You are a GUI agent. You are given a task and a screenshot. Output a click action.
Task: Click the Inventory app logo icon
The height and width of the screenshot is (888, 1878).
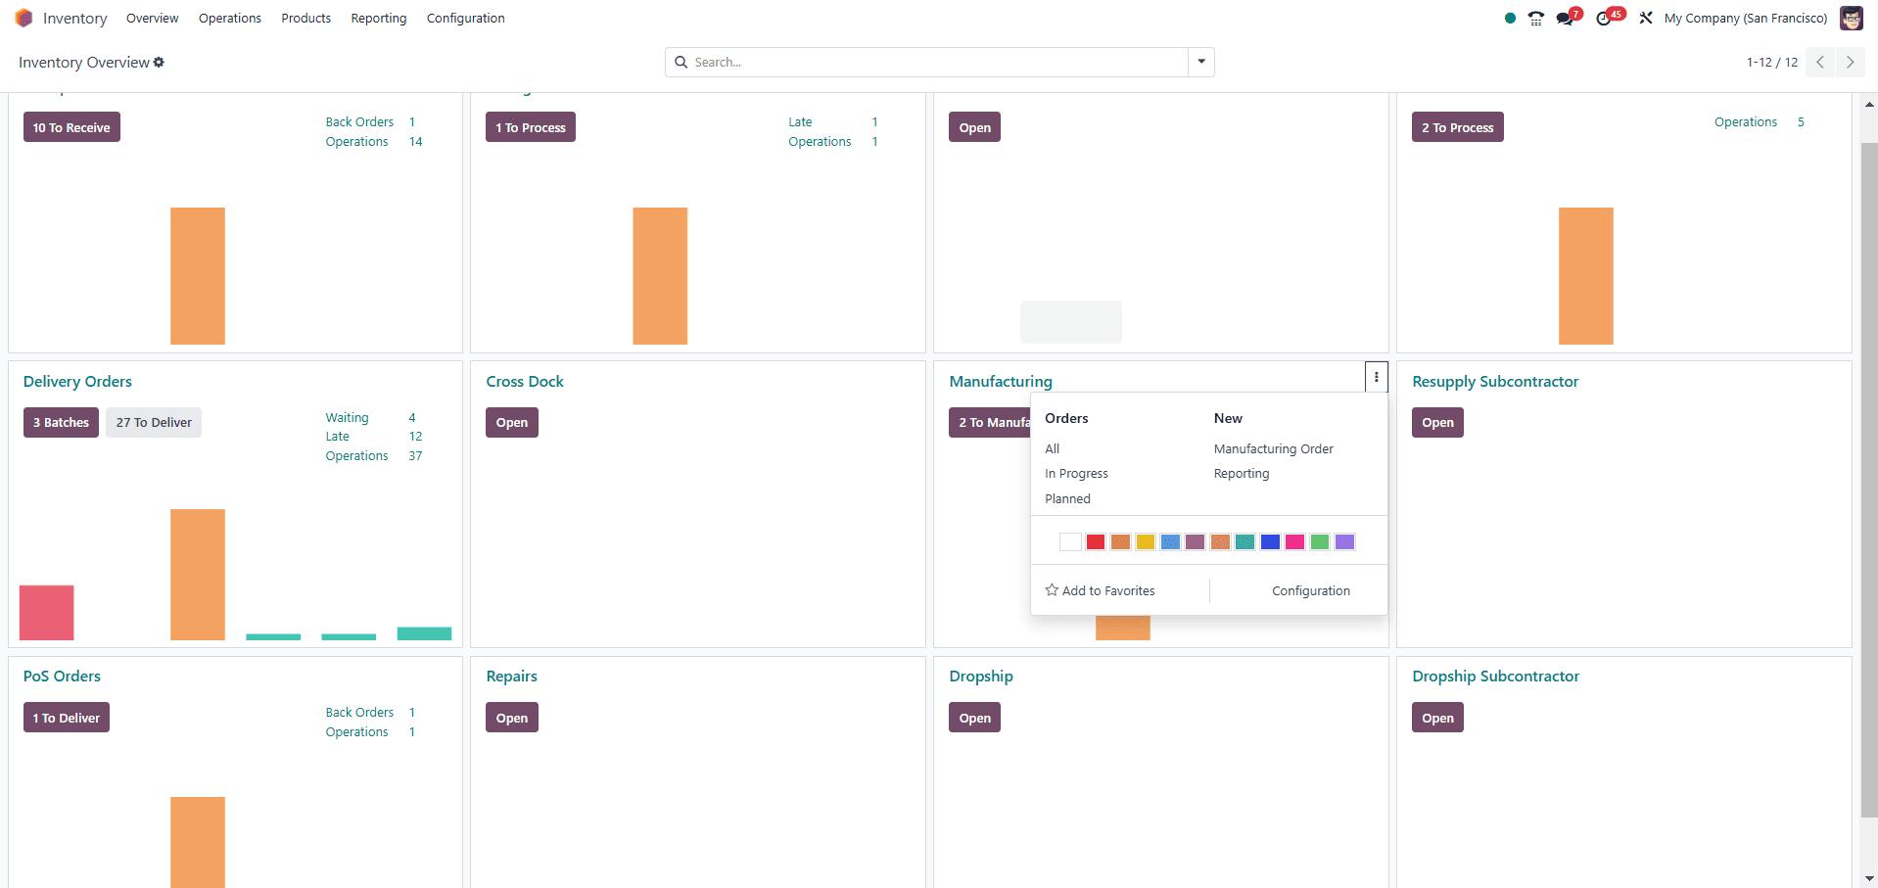[x=23, y=19]
